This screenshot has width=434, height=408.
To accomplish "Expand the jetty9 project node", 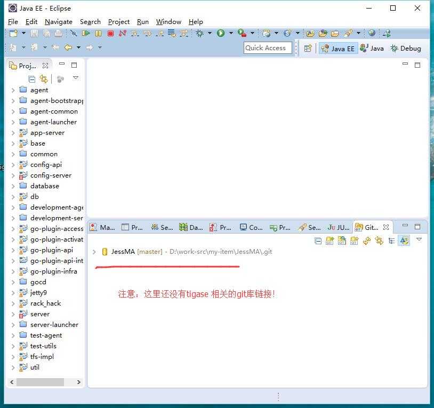I will coord(13,293).
